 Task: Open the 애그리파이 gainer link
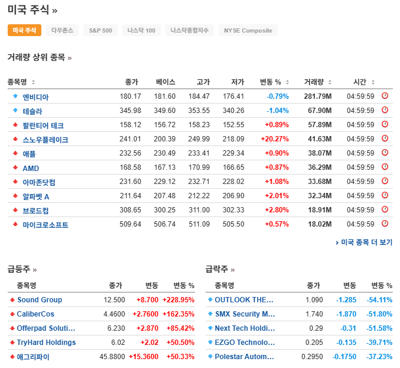click(x=33, y=357)
